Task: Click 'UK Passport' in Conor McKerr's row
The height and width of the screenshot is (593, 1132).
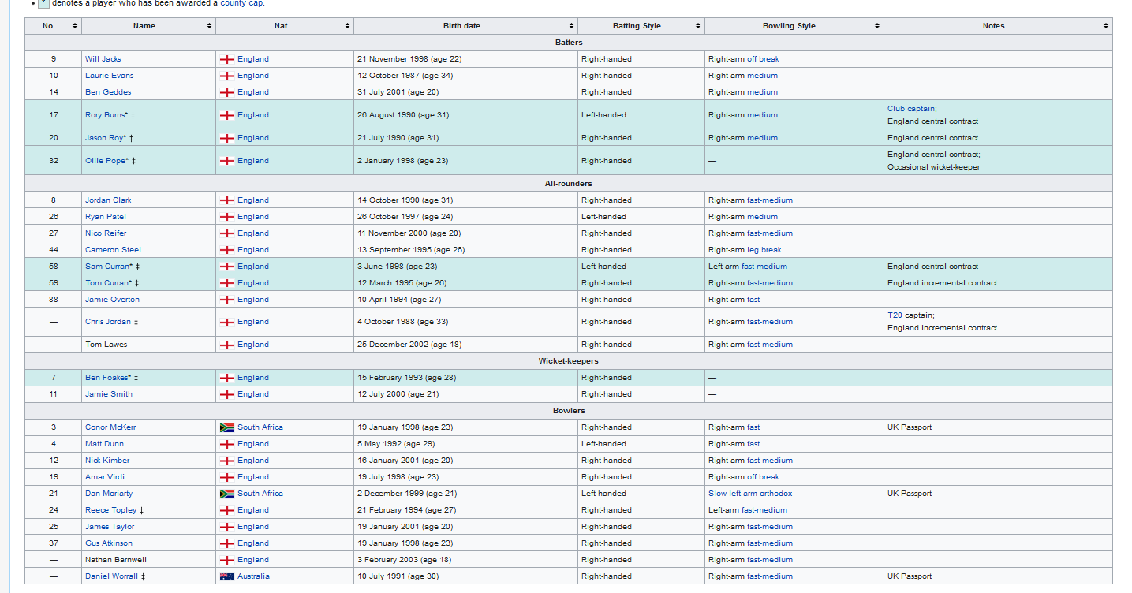Action: coord(910,427)
